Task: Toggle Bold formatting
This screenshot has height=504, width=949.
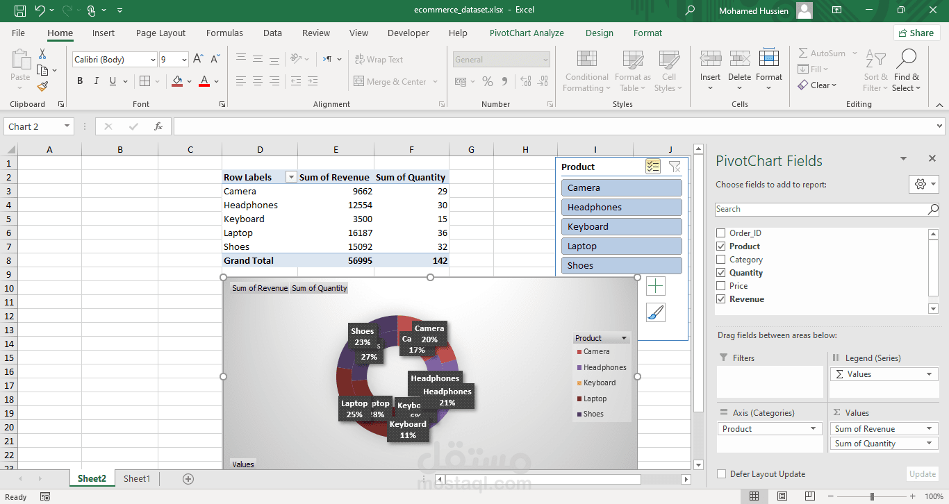Action: [80, 81]
